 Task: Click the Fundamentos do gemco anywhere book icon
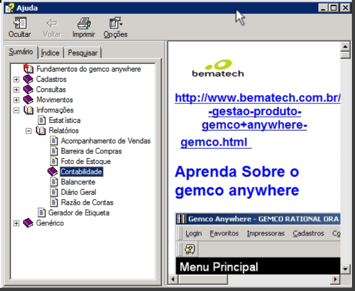(28, 69)
